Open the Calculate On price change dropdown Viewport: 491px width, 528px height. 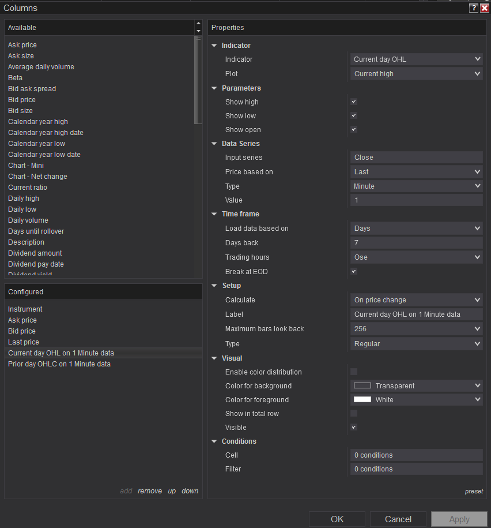click(x=416, y=300)
